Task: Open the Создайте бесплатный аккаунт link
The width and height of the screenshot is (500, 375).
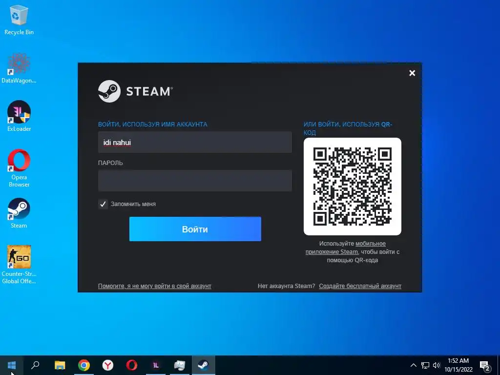Action: click(360, 286)
